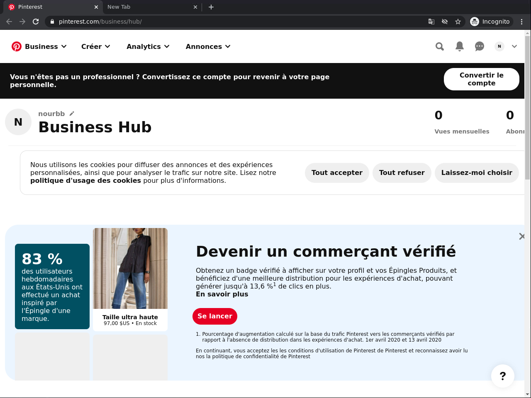This screenshot has width=531, height=398.
Task: Click the translate page icon
Action: pyautogui.click(x=431, y=22)
